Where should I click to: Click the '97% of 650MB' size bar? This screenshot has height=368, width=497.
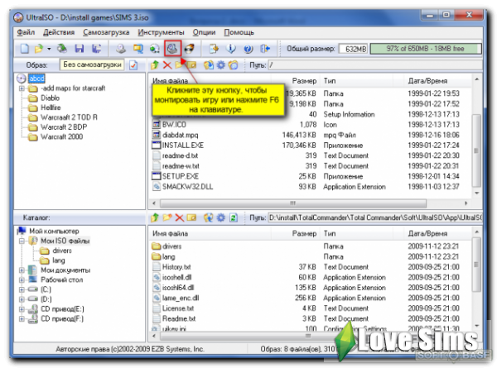coord(426,49)
